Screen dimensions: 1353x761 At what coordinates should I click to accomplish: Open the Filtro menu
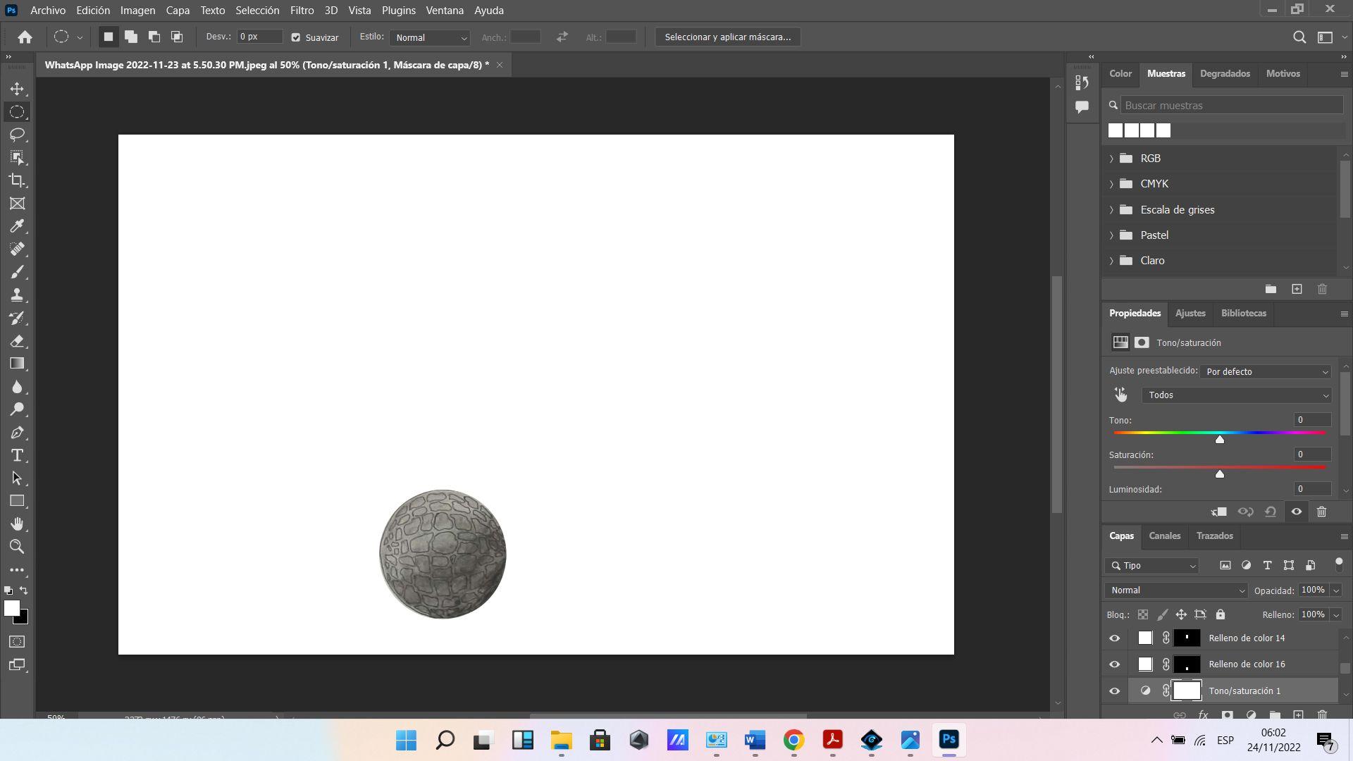[x=302, y=11]
